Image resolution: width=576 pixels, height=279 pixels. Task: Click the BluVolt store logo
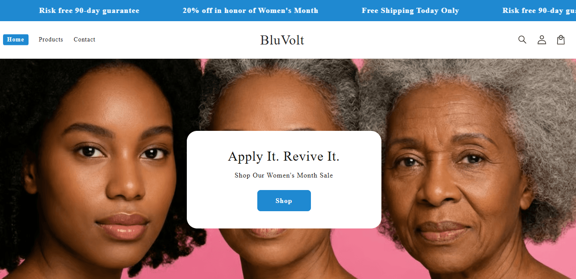coord(282,40)
